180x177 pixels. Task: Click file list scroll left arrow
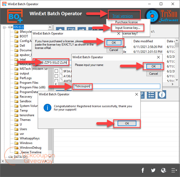56,84
